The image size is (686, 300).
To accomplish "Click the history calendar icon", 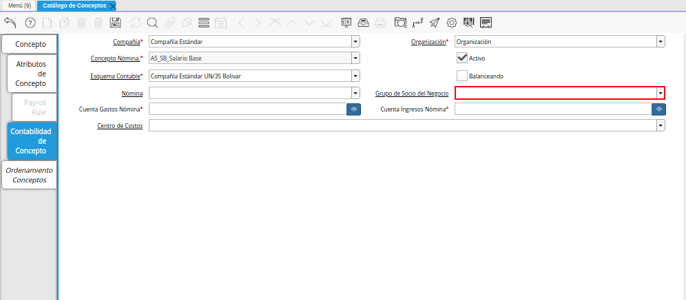I will click(220, 23).
